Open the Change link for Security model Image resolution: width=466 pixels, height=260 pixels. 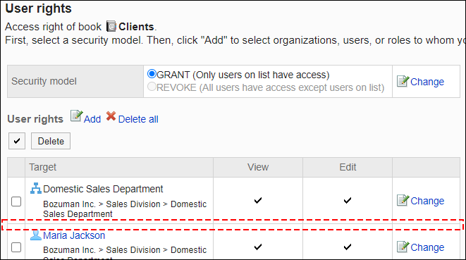tap(427, 82)
